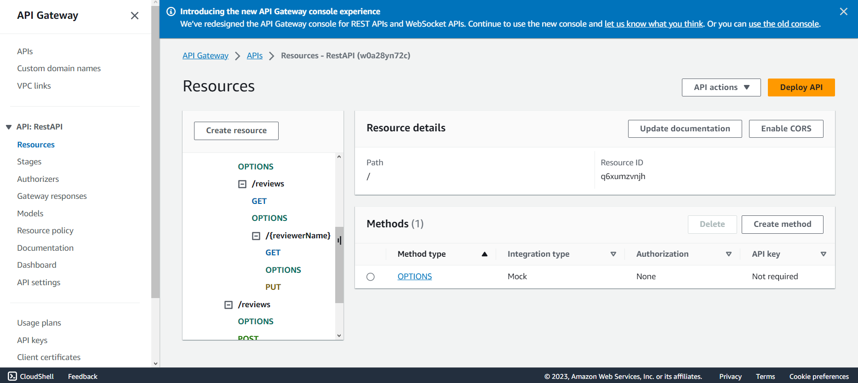
Task: Click the info icon in the blue banner
Action: pos(171,11)
